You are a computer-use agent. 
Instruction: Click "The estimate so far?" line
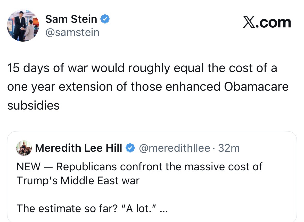[65, 208]
